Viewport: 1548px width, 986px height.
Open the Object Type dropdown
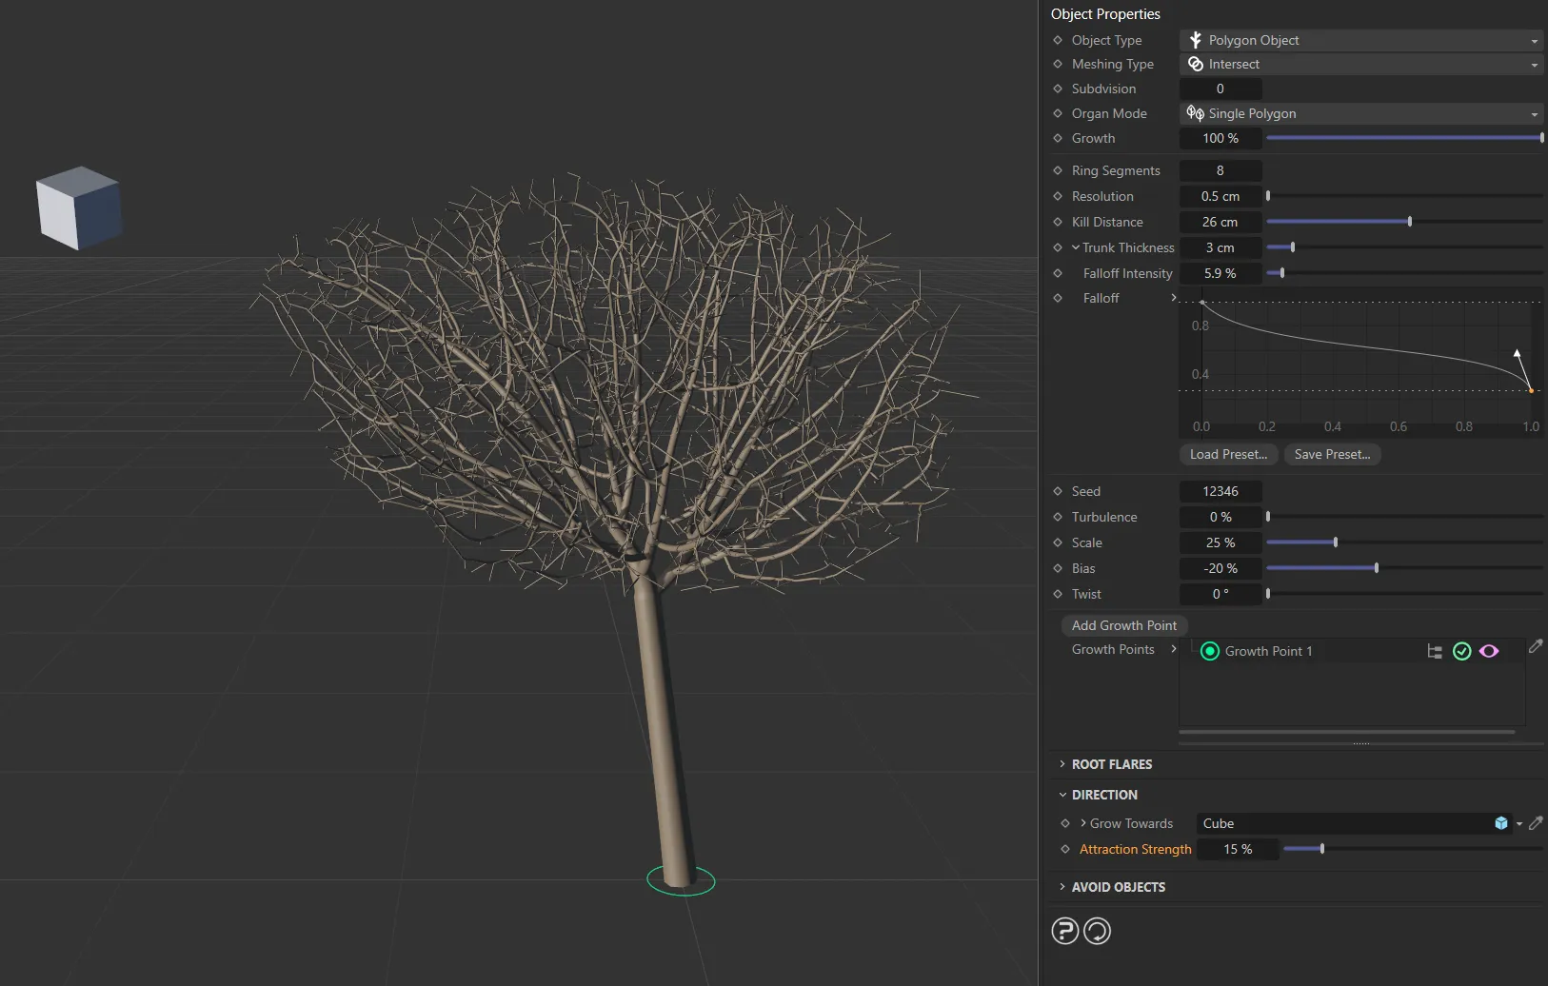point(1360,40)
